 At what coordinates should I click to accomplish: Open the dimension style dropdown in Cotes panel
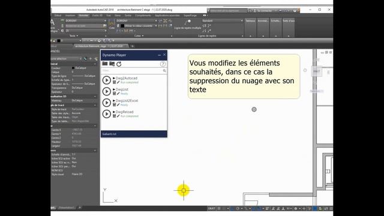click(137, 21)
